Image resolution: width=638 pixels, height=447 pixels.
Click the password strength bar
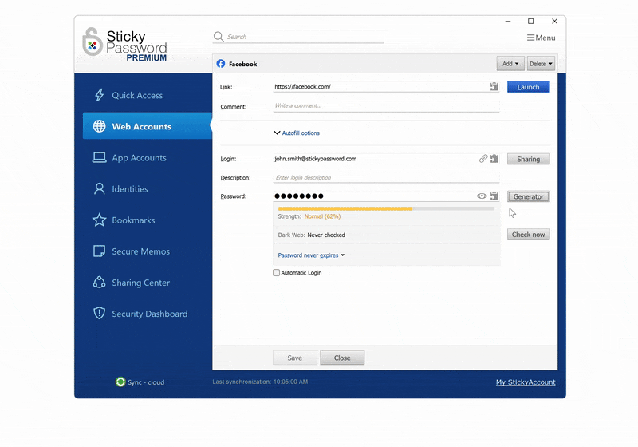pos(386,208)
